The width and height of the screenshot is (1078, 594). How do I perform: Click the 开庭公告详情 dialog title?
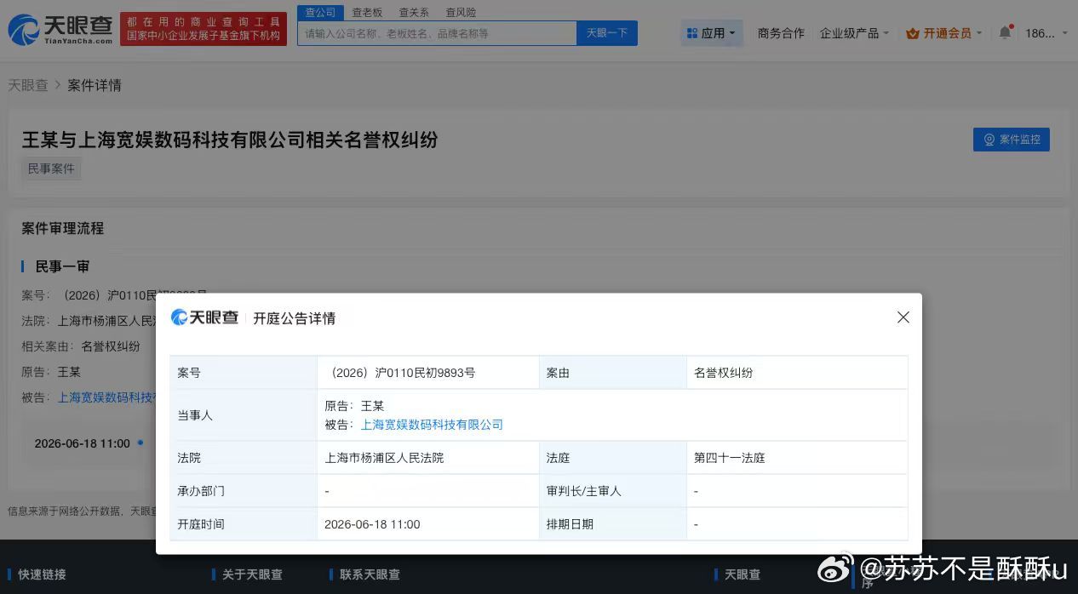click(x=295, y=318)
